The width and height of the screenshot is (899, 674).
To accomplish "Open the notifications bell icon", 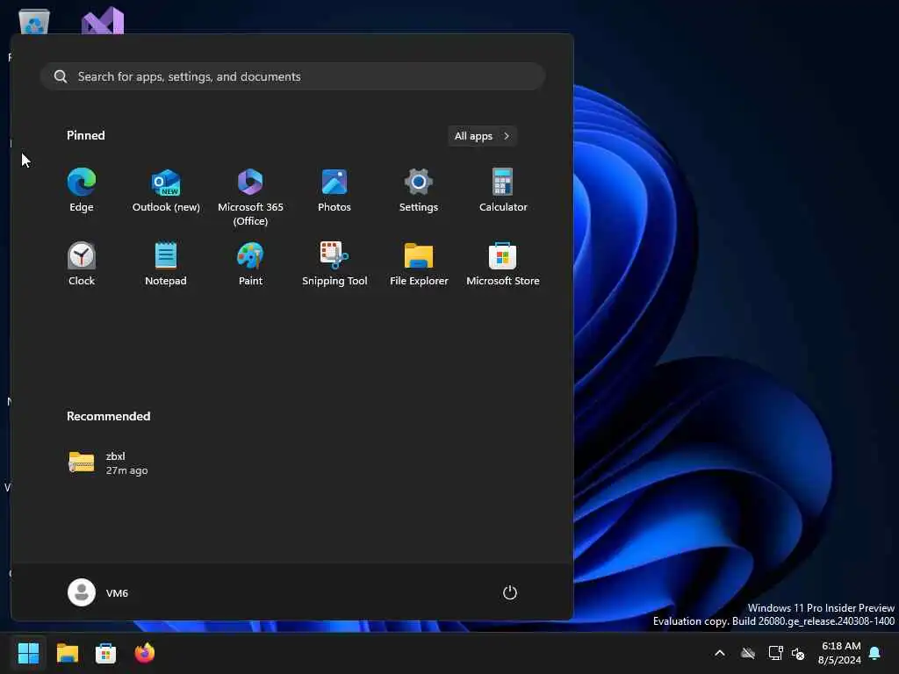I will (x=874, y=653).
